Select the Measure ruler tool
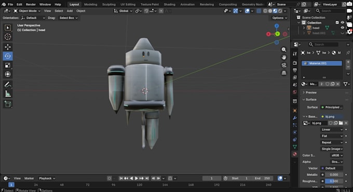The height and width of the screenshot is (192, 353). (x=8, y=94)
